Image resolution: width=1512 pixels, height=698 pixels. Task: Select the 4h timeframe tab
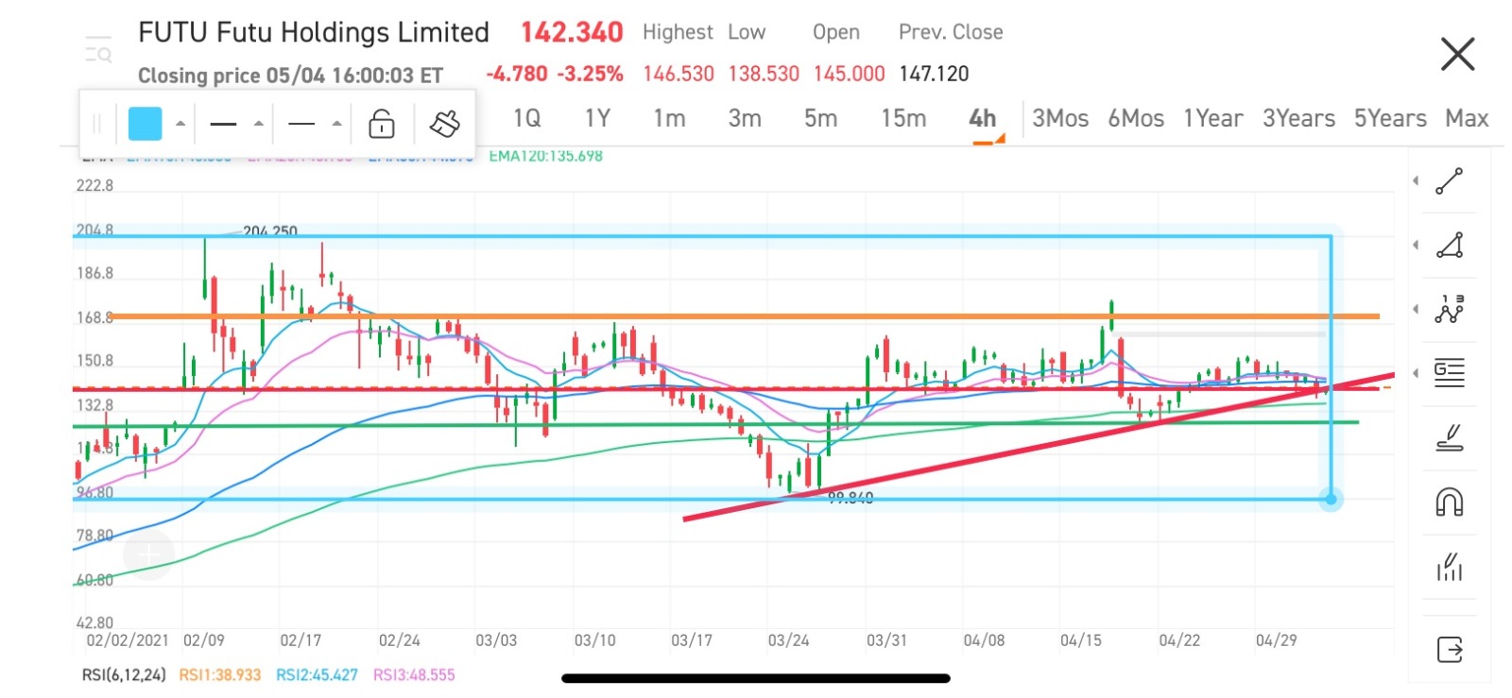click(x=982, y=118)
